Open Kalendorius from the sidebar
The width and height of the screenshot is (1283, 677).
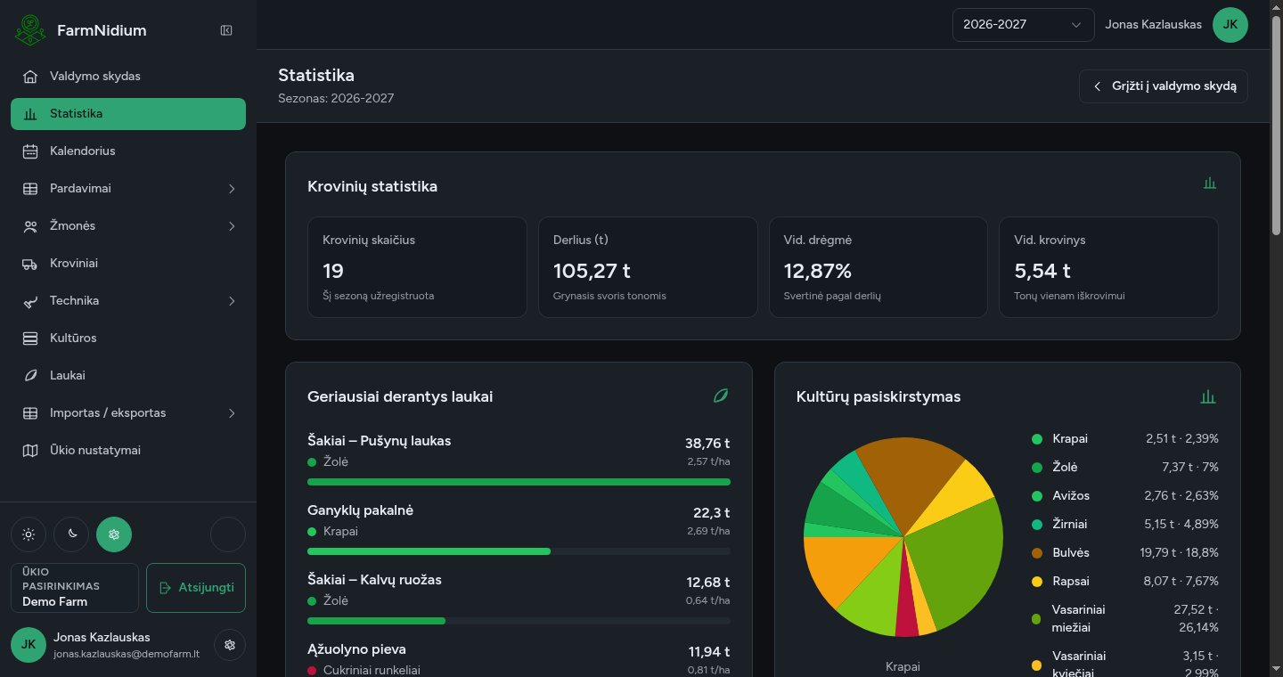point(128,151)
